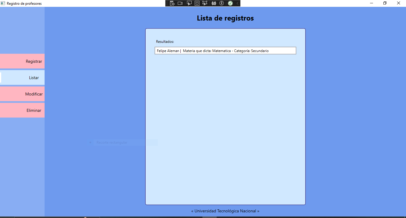This screenshot has width=406, height=218.
Task: Go to the Modificar section
Action: 22,94
